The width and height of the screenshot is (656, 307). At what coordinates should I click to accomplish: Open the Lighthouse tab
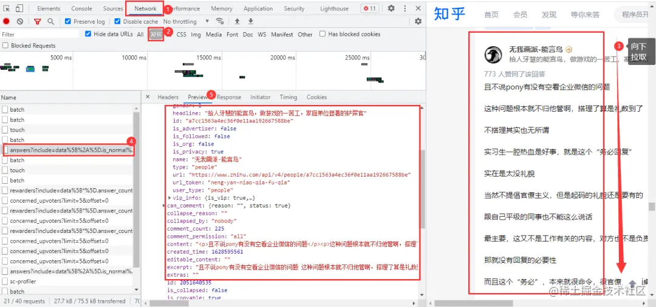point(334,8)
